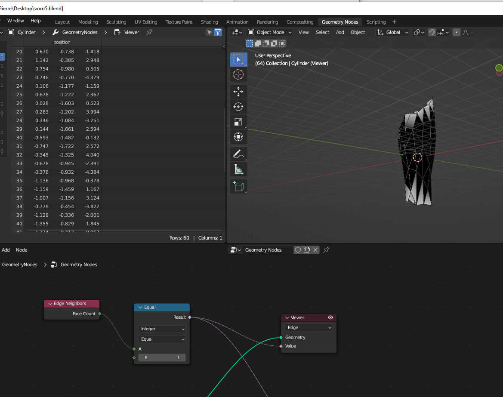
Task: Toggle snapping magnet in viewport header
Action: point(432,32)
